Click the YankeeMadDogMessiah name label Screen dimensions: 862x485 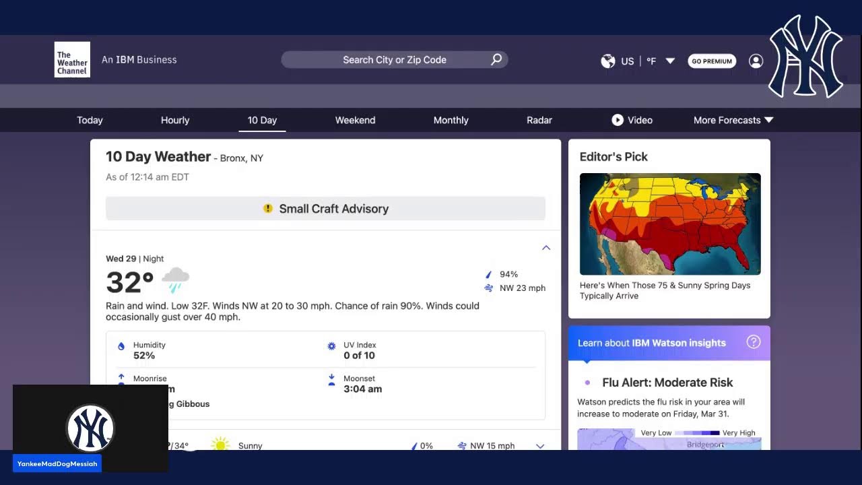[x=57, y=463]
